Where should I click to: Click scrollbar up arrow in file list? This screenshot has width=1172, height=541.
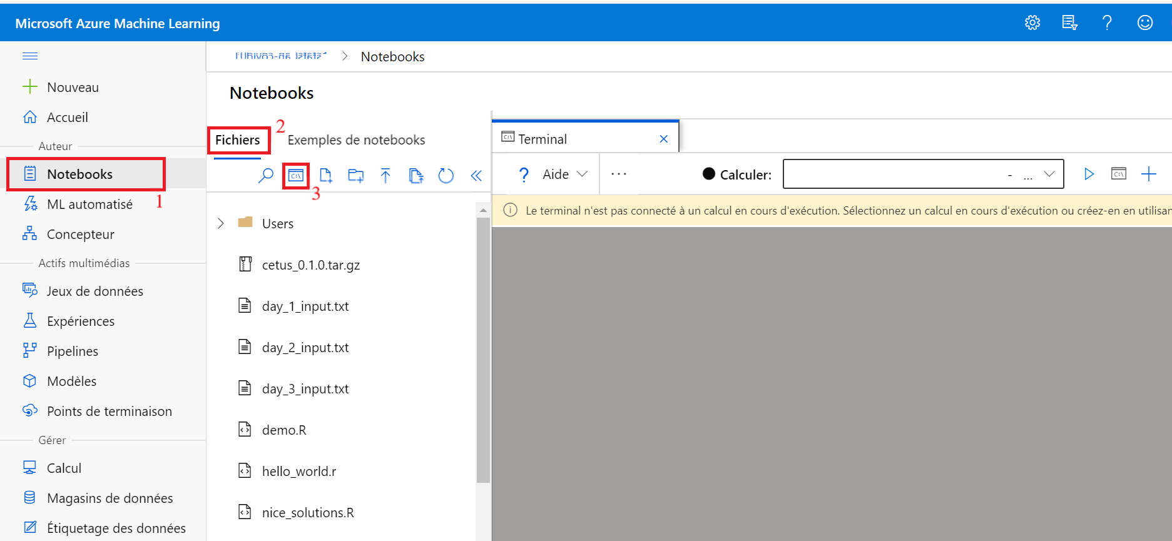tap(483, 210)
